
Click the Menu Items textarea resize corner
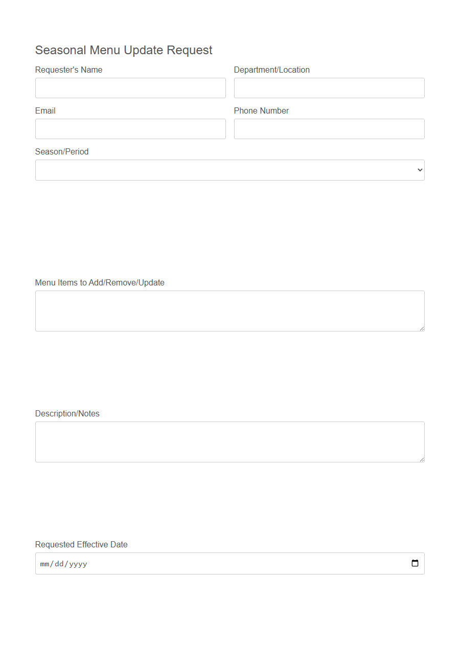[x=422, y=330]
